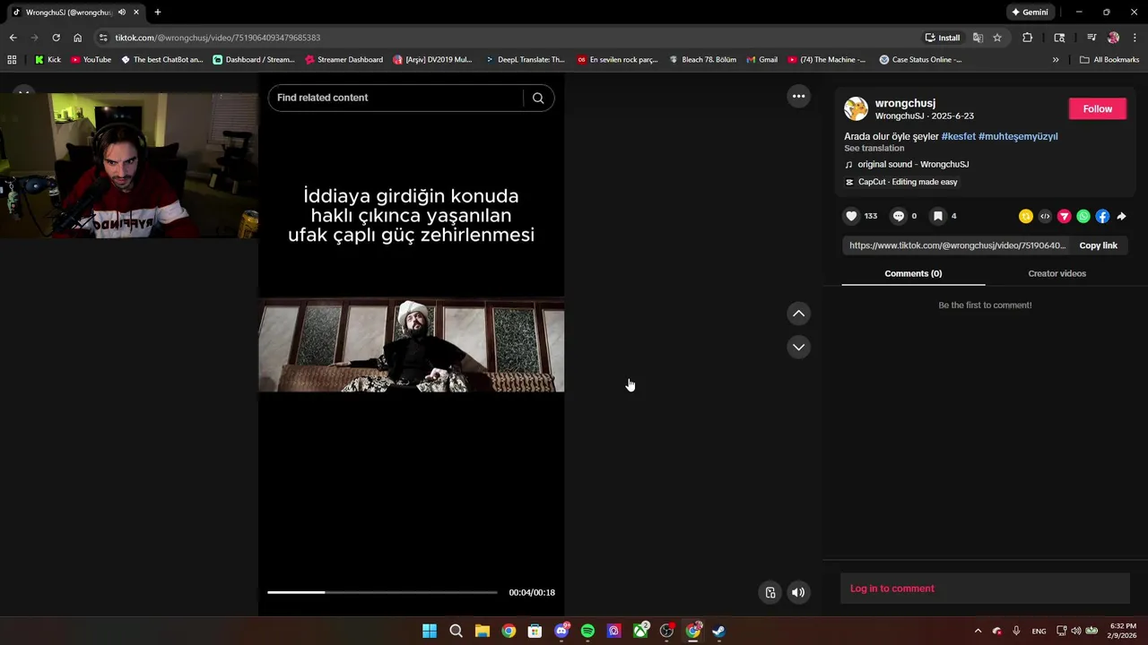Open the Streamer Dashboard bookmark
Image resolution: width=1148 pixels, height=645 pixels.
tap(344, 60)
